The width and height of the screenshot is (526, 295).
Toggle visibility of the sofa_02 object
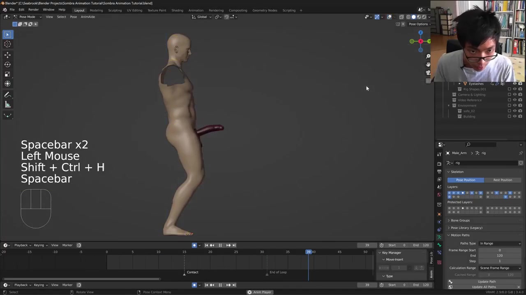point(514,111)
